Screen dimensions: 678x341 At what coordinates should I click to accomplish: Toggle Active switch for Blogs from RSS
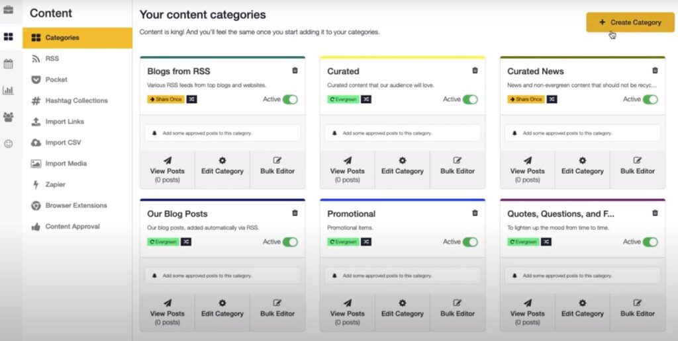(x=290, y=99)
